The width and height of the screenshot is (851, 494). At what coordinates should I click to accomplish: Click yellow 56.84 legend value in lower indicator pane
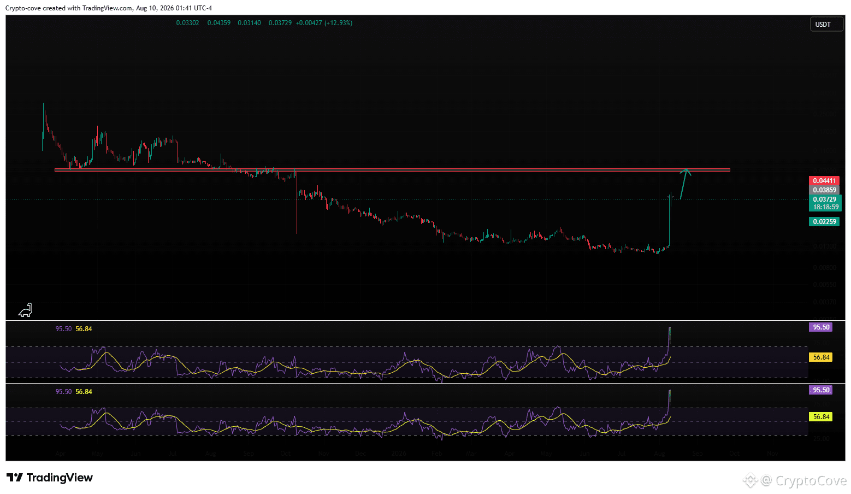point(84,392)
